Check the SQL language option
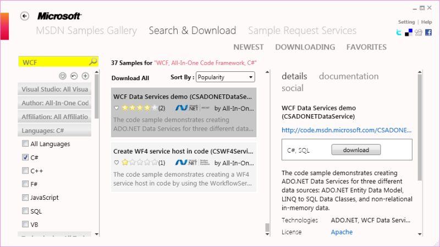440x247 pixels. click(25, 211)
